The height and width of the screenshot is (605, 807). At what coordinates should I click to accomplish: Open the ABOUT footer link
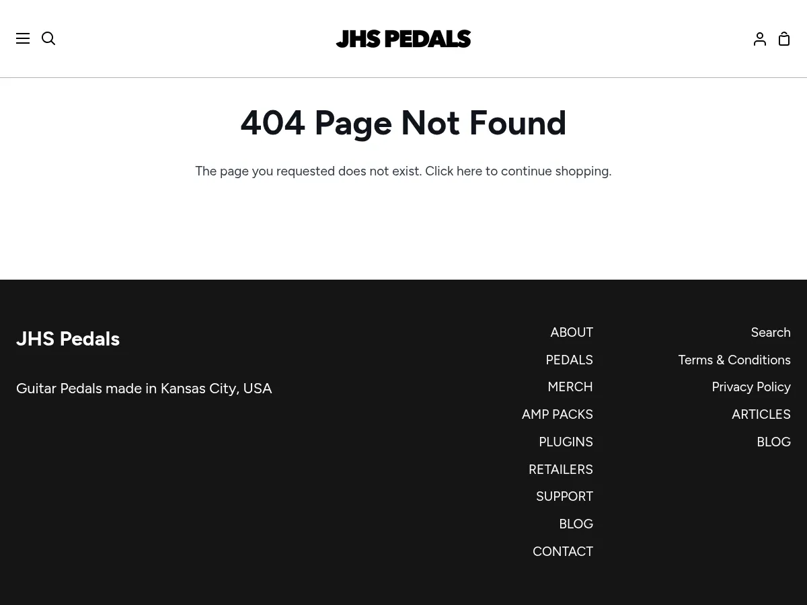571,333
